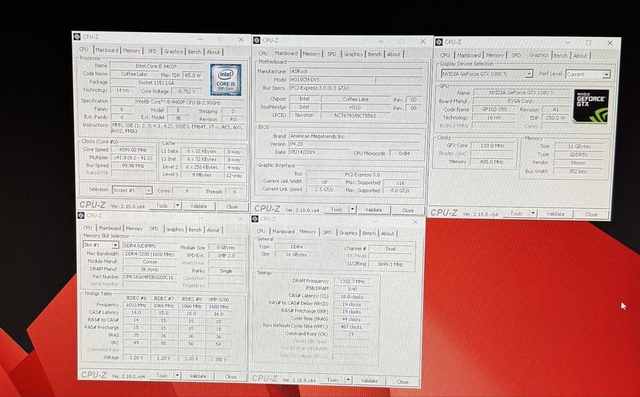Viewport: 640px width, 397px height.
Task: Open Bench tab in CPU window
Action: coord(195,52)
